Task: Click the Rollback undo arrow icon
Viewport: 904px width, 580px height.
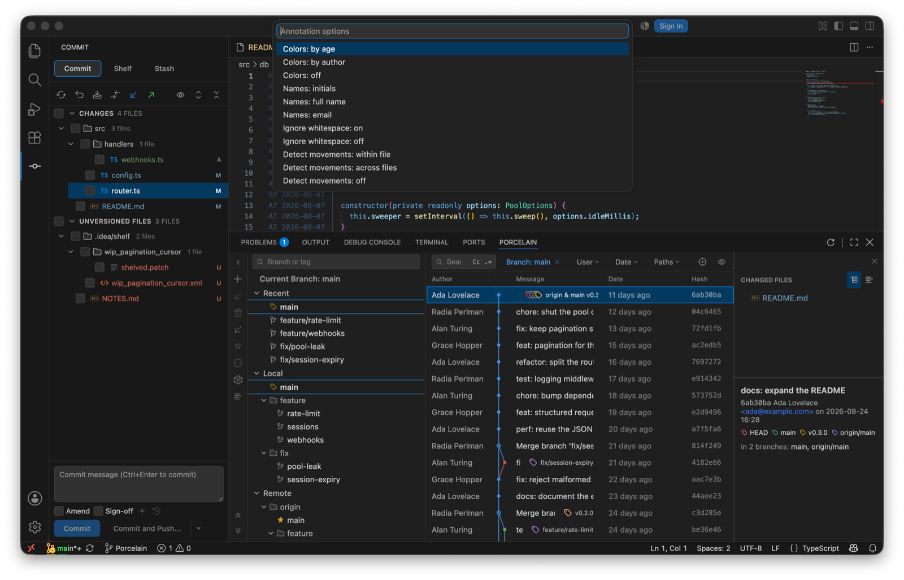Action: click(x=79, y=95)
